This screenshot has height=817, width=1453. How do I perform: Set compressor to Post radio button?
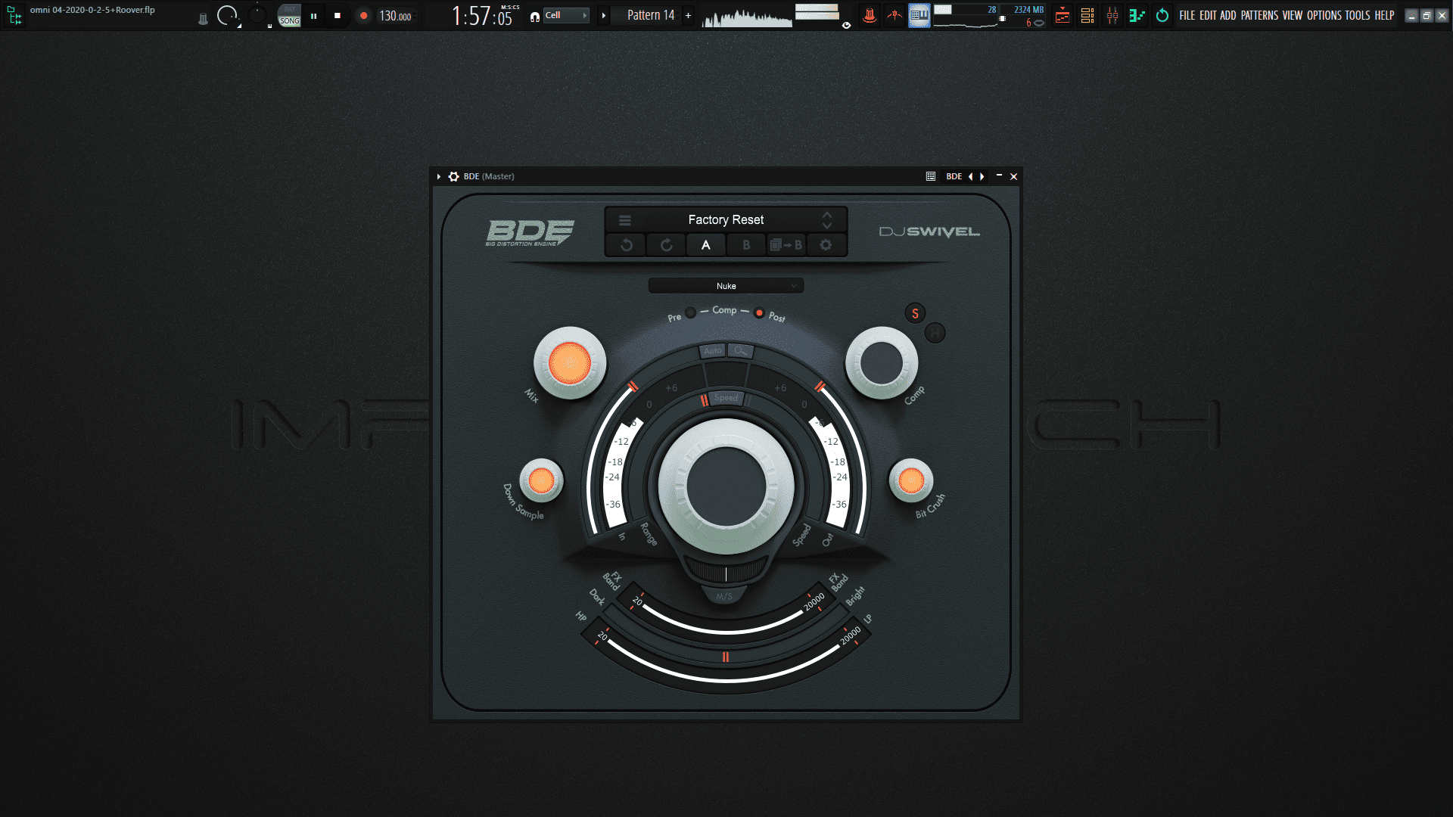(x=759, y=312)
